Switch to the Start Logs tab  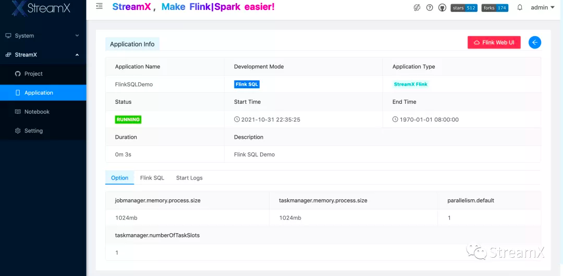(x=189, y=178)
